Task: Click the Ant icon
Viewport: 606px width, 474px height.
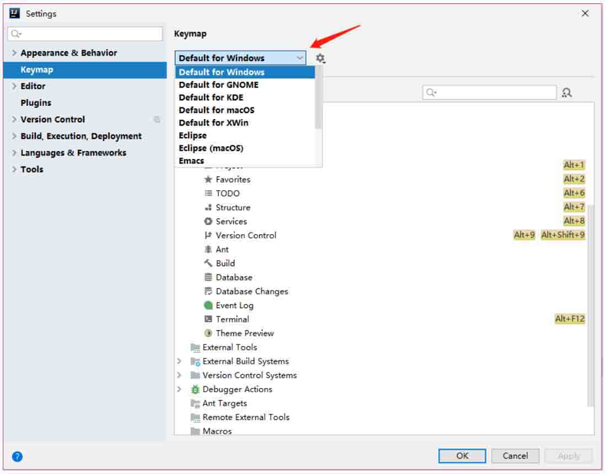Action: 208,249
